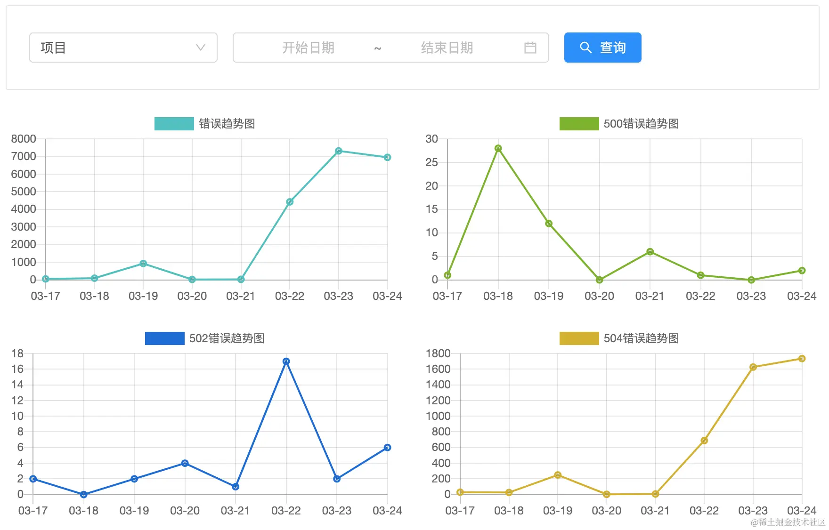Select the 03-24 point in 502 error chart
Viewport: 829px width, 530px height.
387,448
